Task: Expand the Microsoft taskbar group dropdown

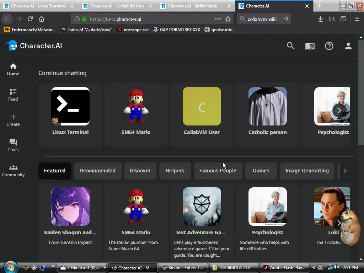Action: pos(105,268)
